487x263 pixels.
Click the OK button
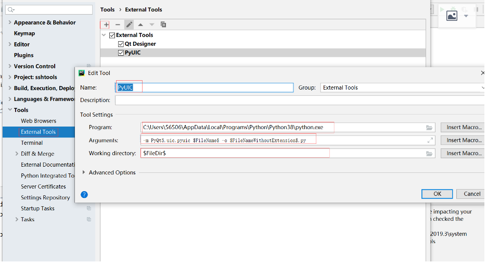click(x=437, y=194)
